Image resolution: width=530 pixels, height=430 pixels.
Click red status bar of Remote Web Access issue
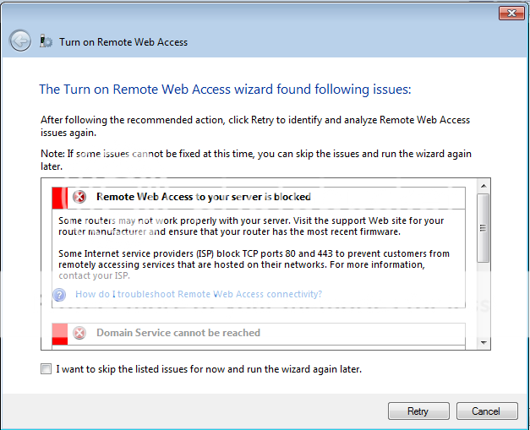(x=60, y=198)
